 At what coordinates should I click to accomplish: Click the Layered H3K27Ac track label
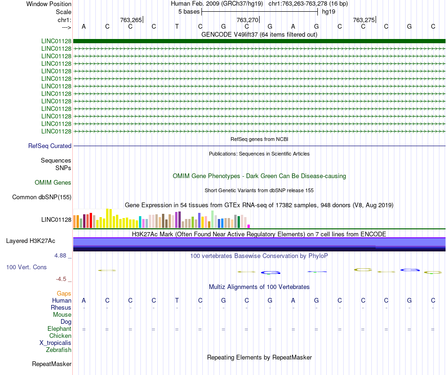(31, 241)
